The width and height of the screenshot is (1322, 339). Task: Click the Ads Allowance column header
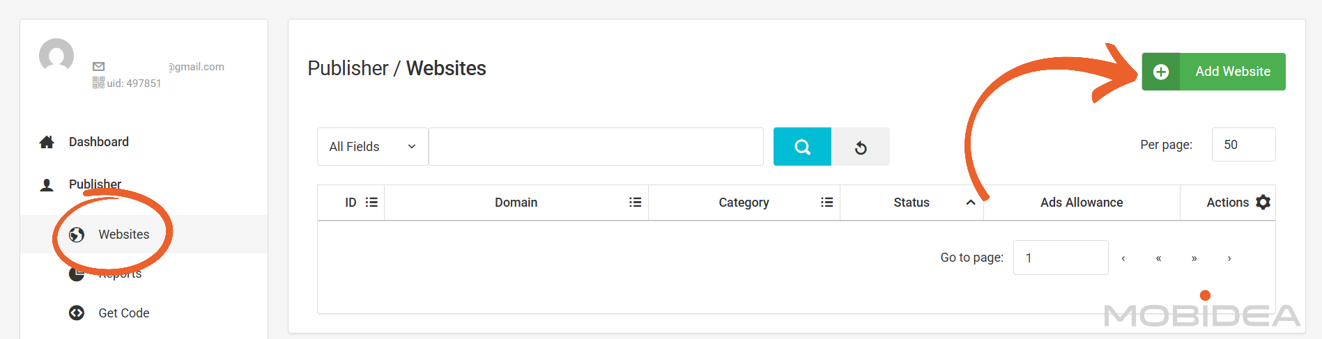click(1082, 203)
